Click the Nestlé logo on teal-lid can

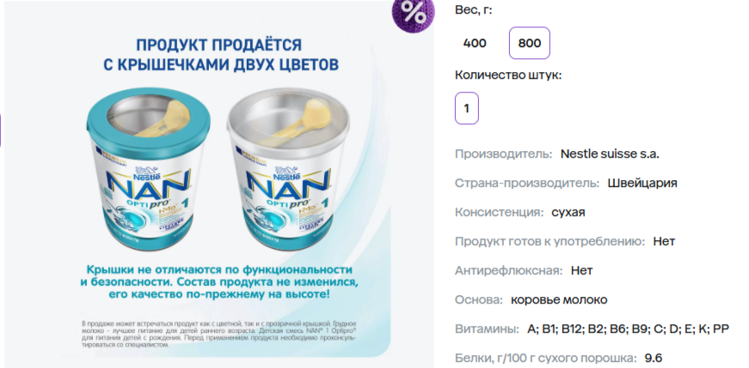146,172
